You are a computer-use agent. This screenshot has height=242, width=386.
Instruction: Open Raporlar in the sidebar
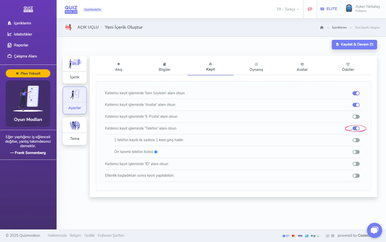coord(21,45)
